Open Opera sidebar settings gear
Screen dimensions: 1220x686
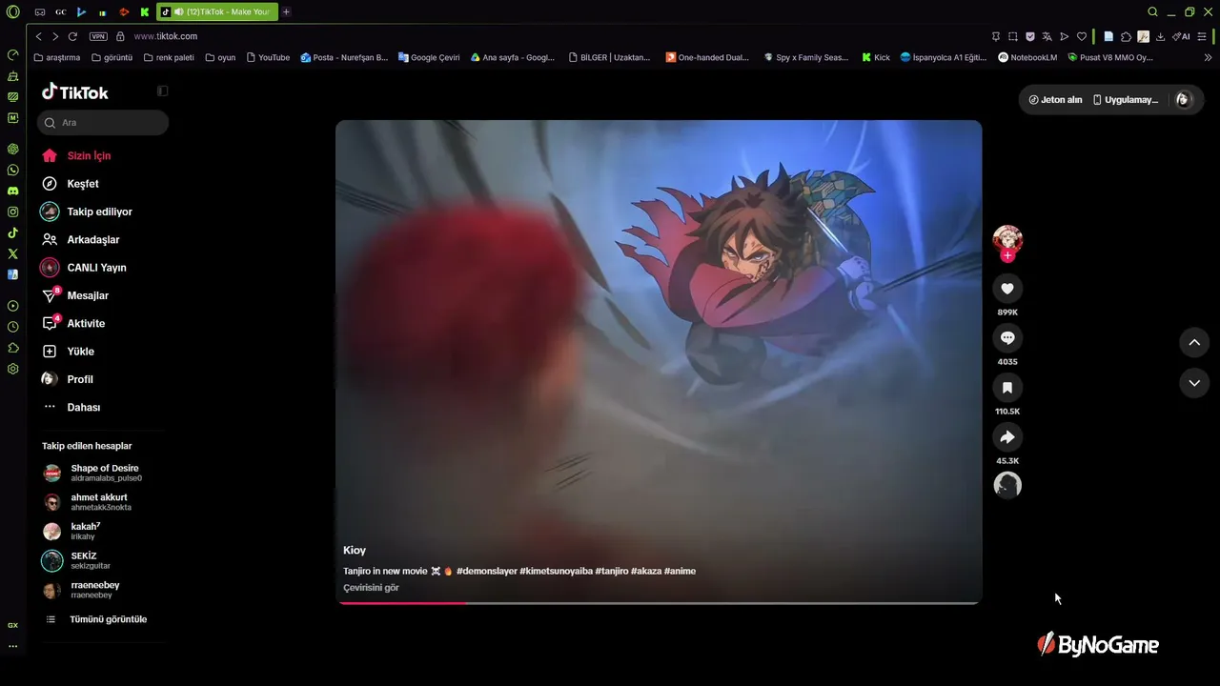(12, 369)
